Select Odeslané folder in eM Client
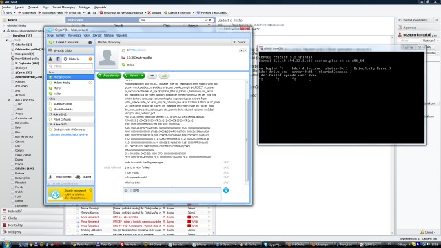The width and height of the screenshot is (441, 248). coord(21,45)
